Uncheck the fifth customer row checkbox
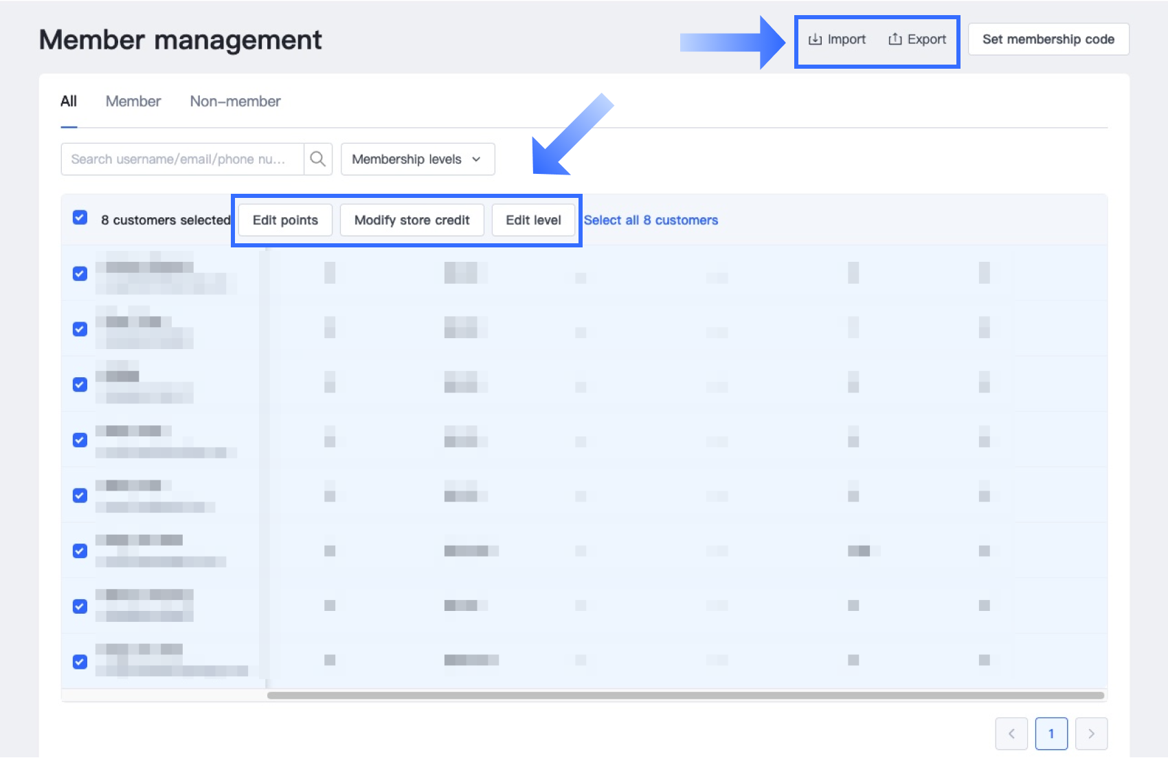The height and width of the screenshot is (758, 1168). (x=80, y=495)
